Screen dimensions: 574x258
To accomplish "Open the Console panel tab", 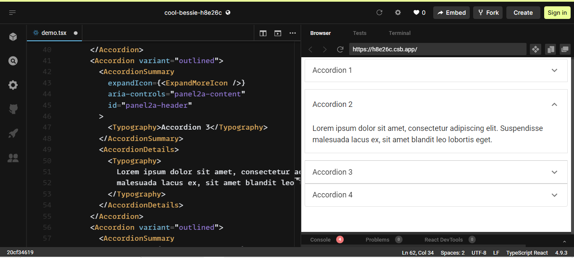I will pos(321,239).
